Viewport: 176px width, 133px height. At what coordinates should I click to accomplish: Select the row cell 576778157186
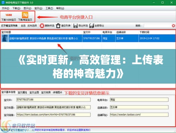(92, 38)
